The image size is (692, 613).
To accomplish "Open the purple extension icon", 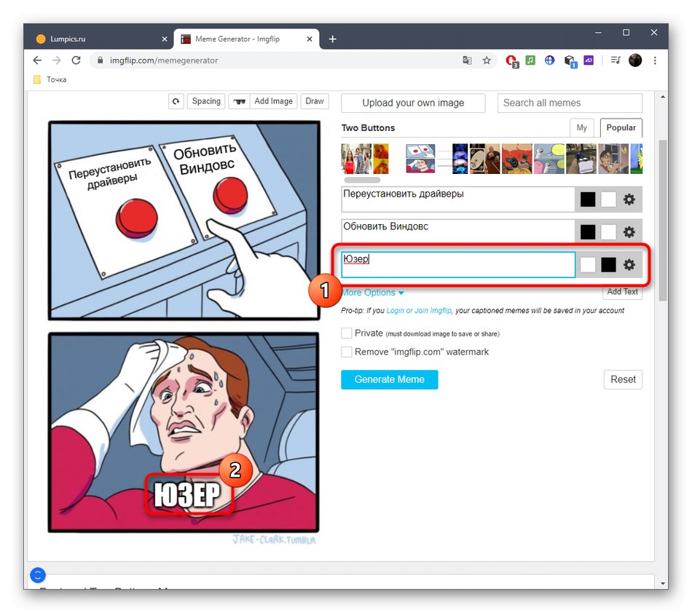I will pos(589,60).
